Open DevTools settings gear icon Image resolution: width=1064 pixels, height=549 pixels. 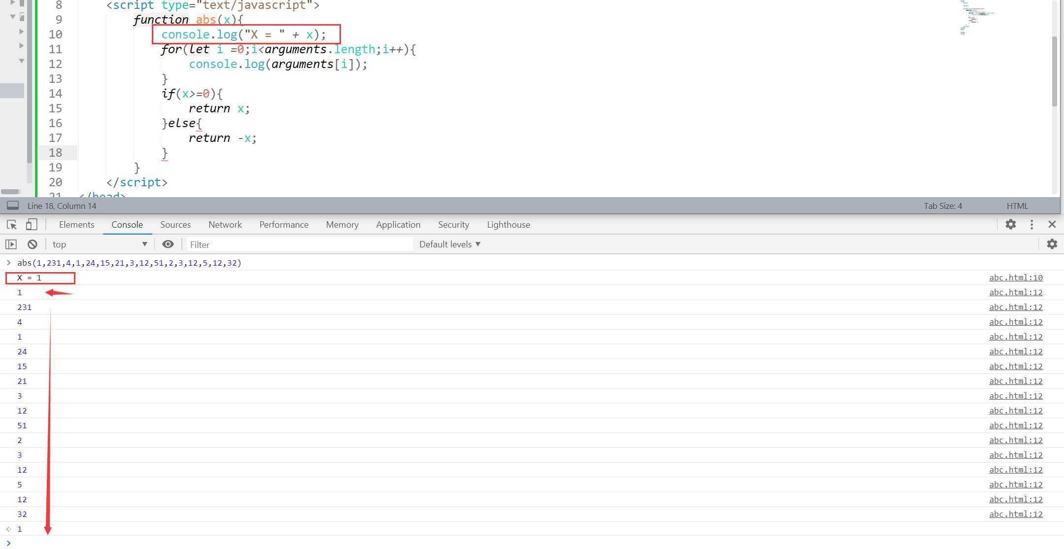point(1011,225)
